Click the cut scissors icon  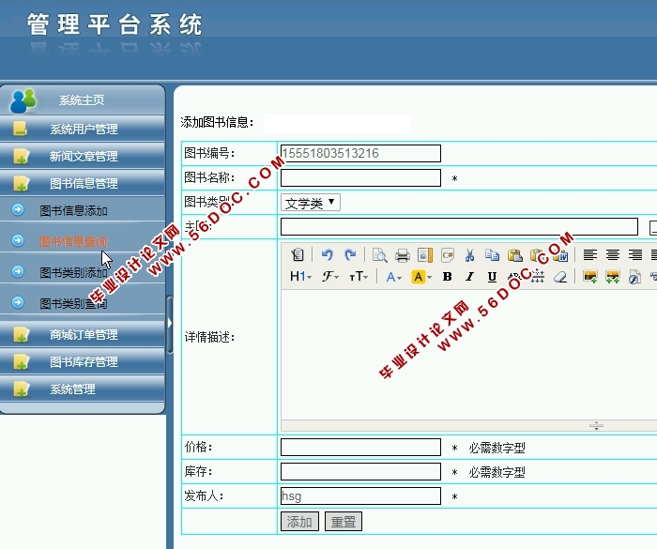pos(469,254)
